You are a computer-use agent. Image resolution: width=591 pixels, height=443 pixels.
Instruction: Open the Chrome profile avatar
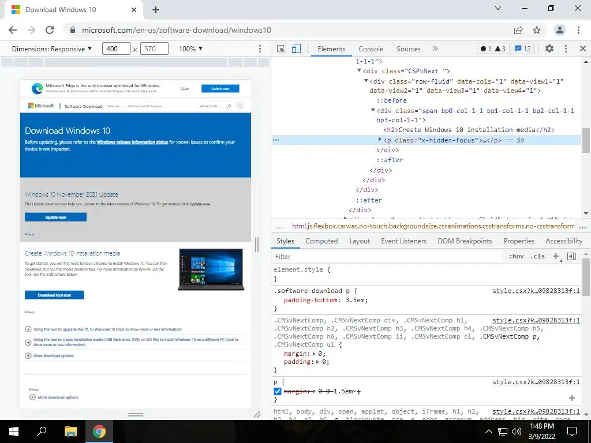point(560,30)
